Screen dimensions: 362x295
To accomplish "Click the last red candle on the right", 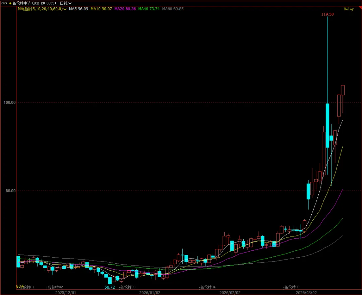I will click(x=343, y=90).
